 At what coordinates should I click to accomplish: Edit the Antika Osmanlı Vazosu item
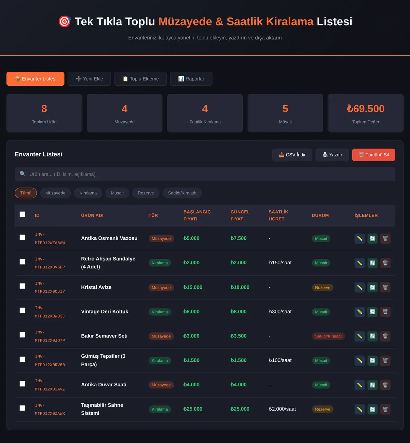(359, 238)
